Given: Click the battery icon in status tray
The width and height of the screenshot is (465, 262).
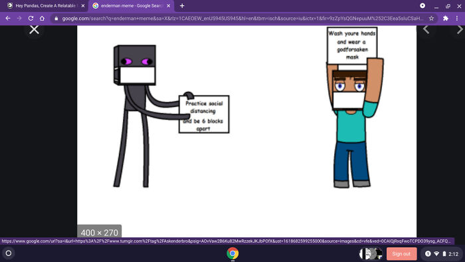Looking at the screenshot, I should [x=444, y=254].
